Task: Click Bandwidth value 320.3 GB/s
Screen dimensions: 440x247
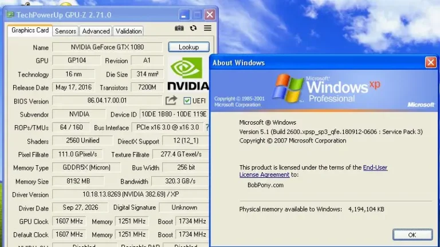Action: point(180,181)
